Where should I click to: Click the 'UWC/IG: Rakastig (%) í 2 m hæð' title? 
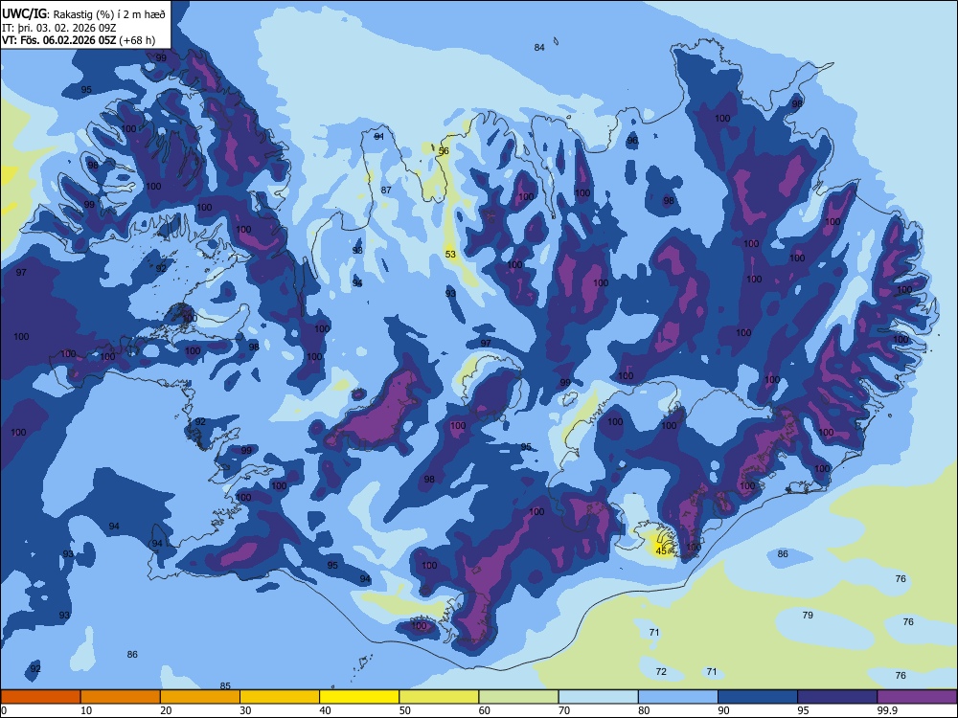click(83, 14)
